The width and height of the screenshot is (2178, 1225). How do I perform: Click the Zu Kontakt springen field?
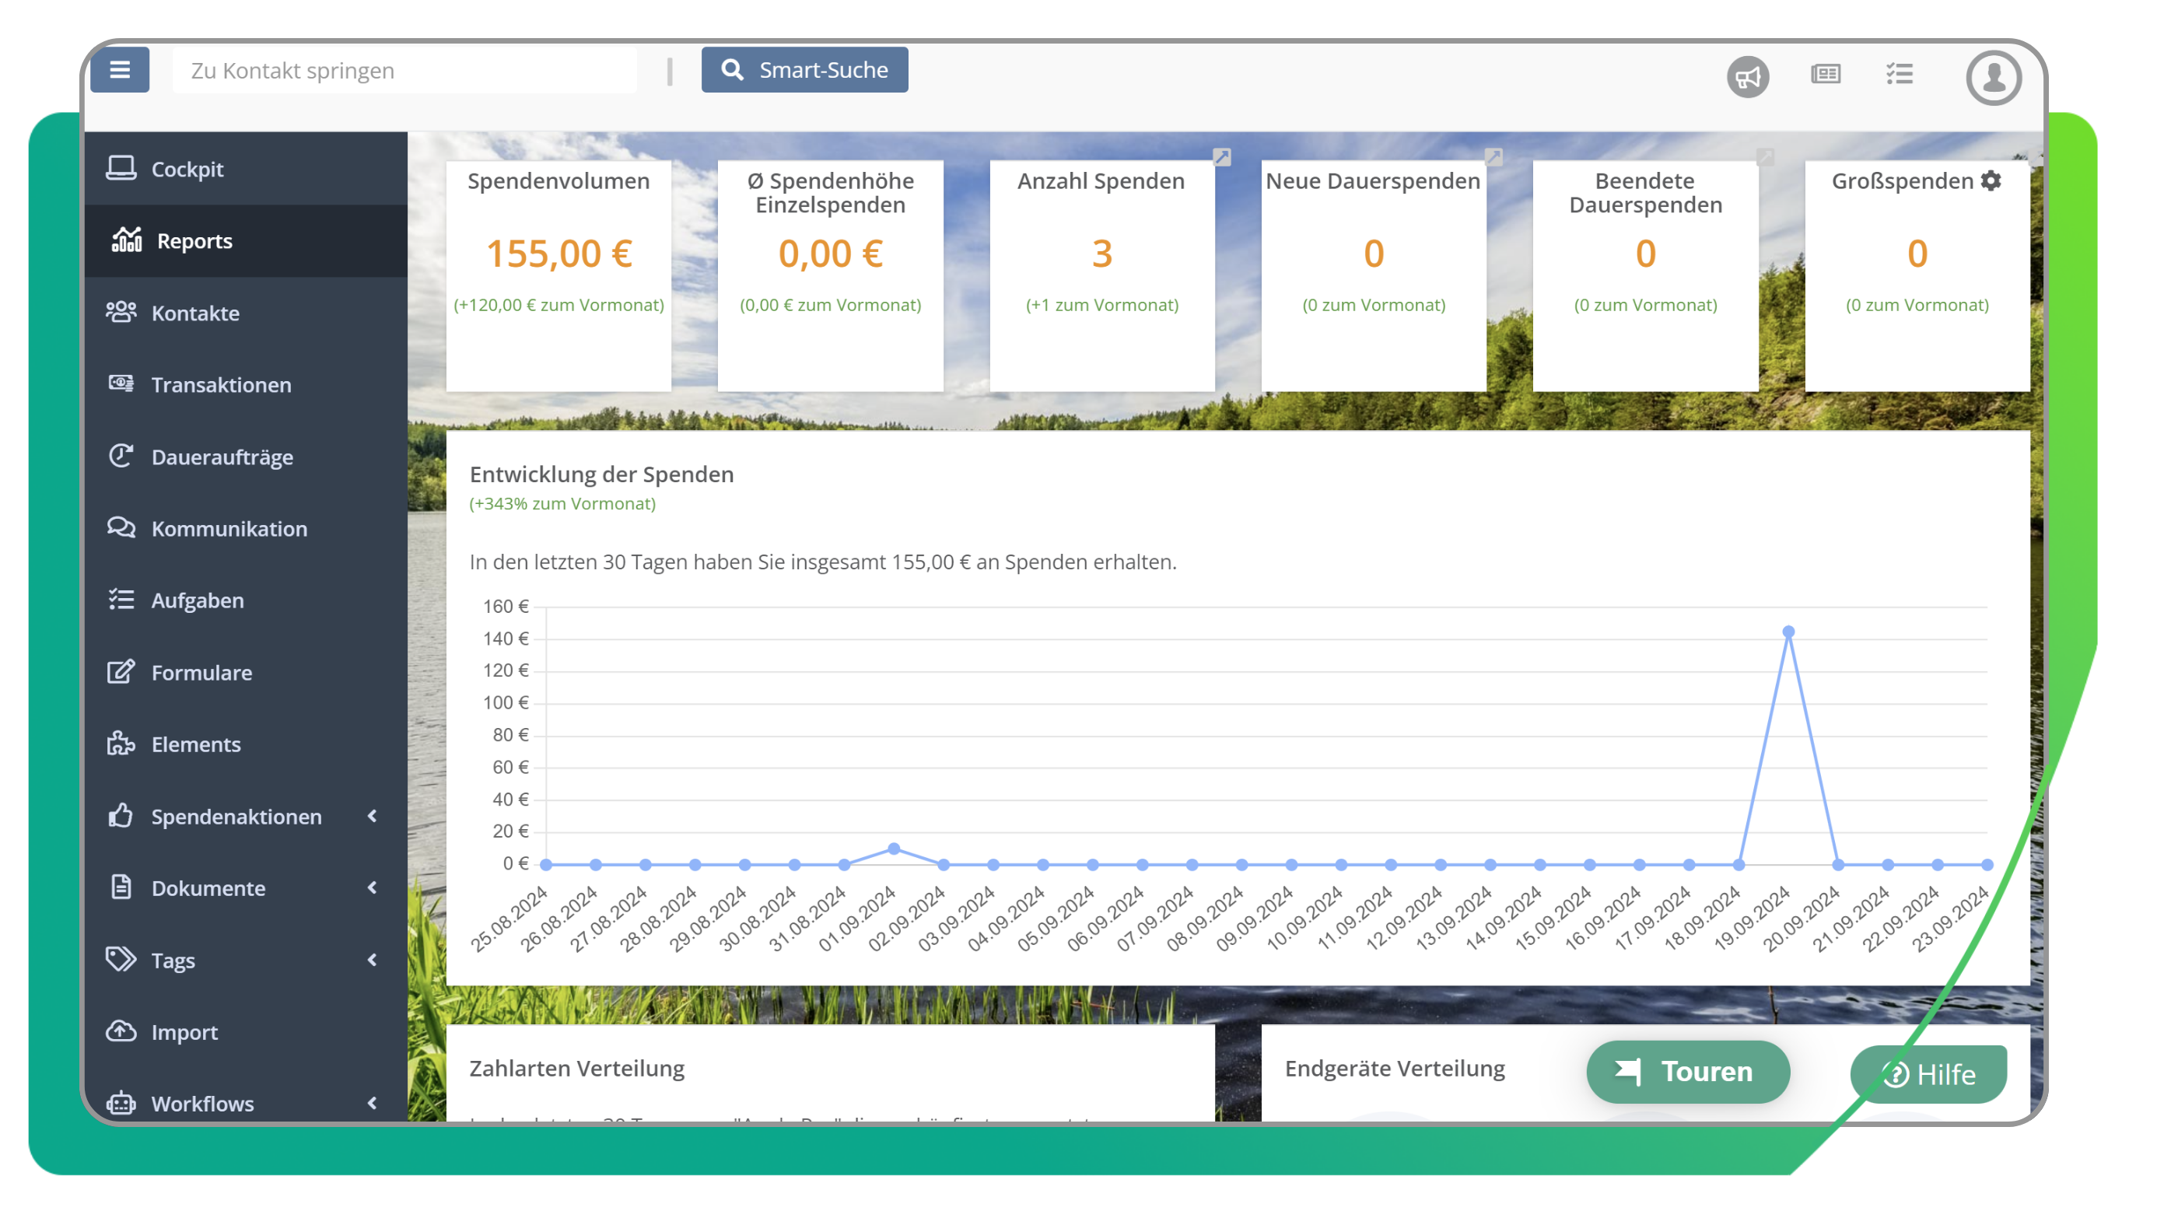(404, 70)
